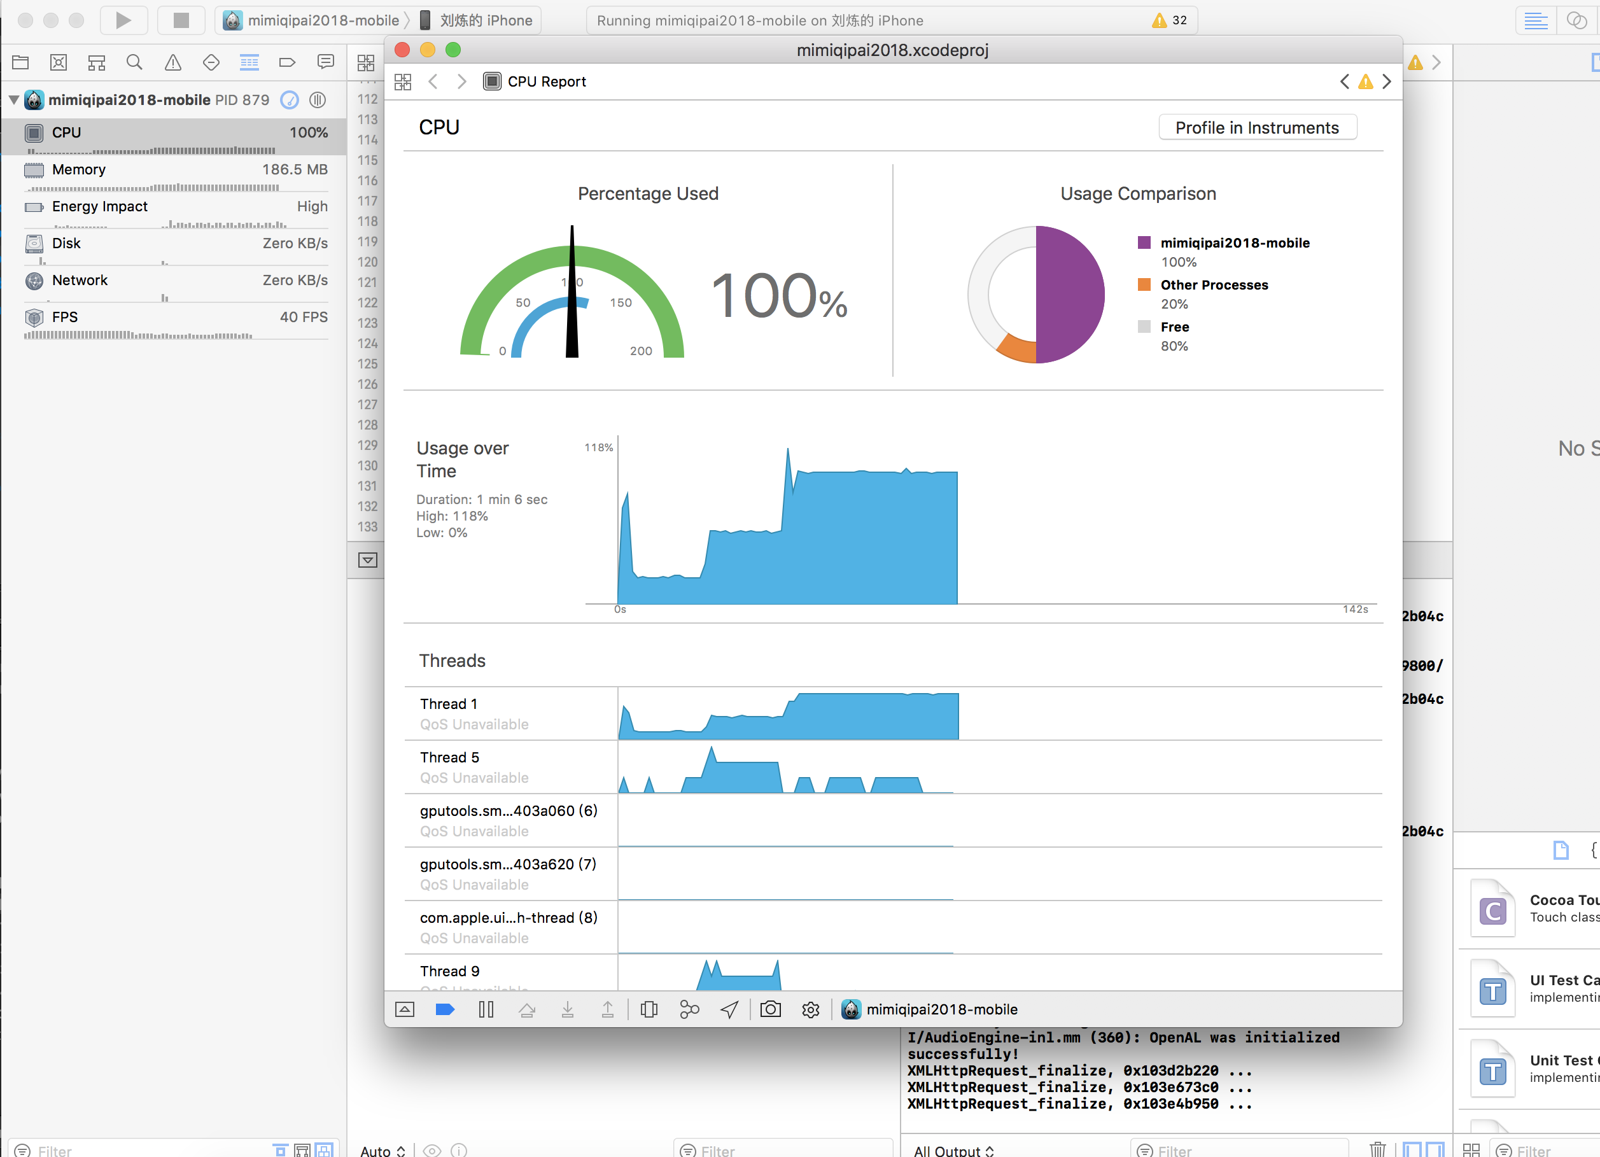Click purple mimiqipai2018-mobile legend swatch

(x=1144, y=242)
